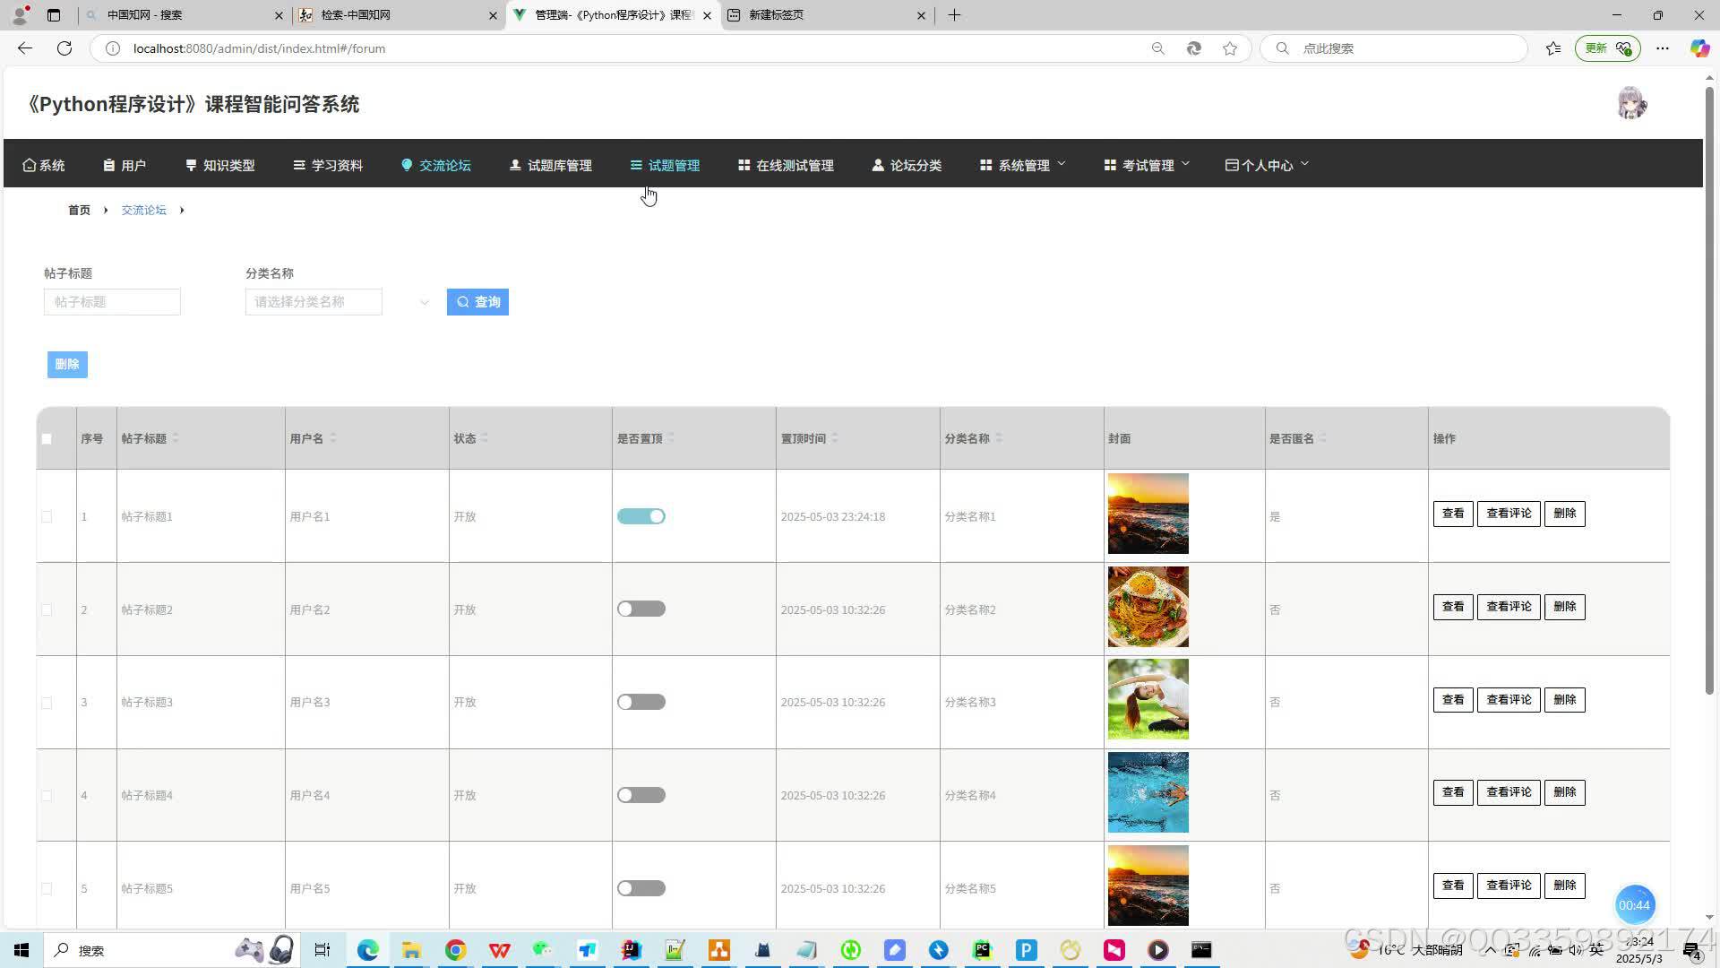Open Chrome from Windows taskbar
The height and width of the screenshot is (968, 1720).
455,950
